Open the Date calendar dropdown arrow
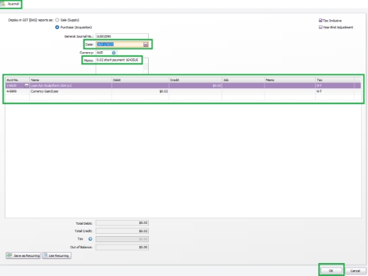Viewport: 368px width, 276px height. click(146, 44)
